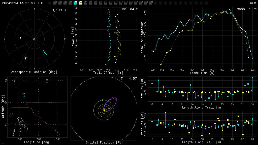The image size is (258, 145).
Task: Click the UTC timestamp text
Action: [23, 3]
